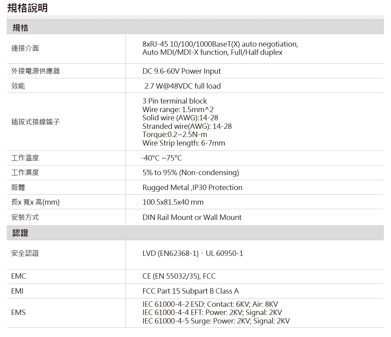Click the 外接電源供應器 row label
Screen dimensions: 391x337
pyautogui.click(x=36, y=71)
